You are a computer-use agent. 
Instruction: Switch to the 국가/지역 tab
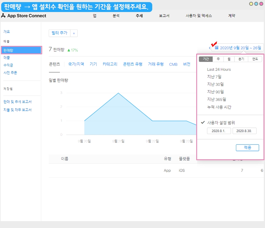[76, 64]
